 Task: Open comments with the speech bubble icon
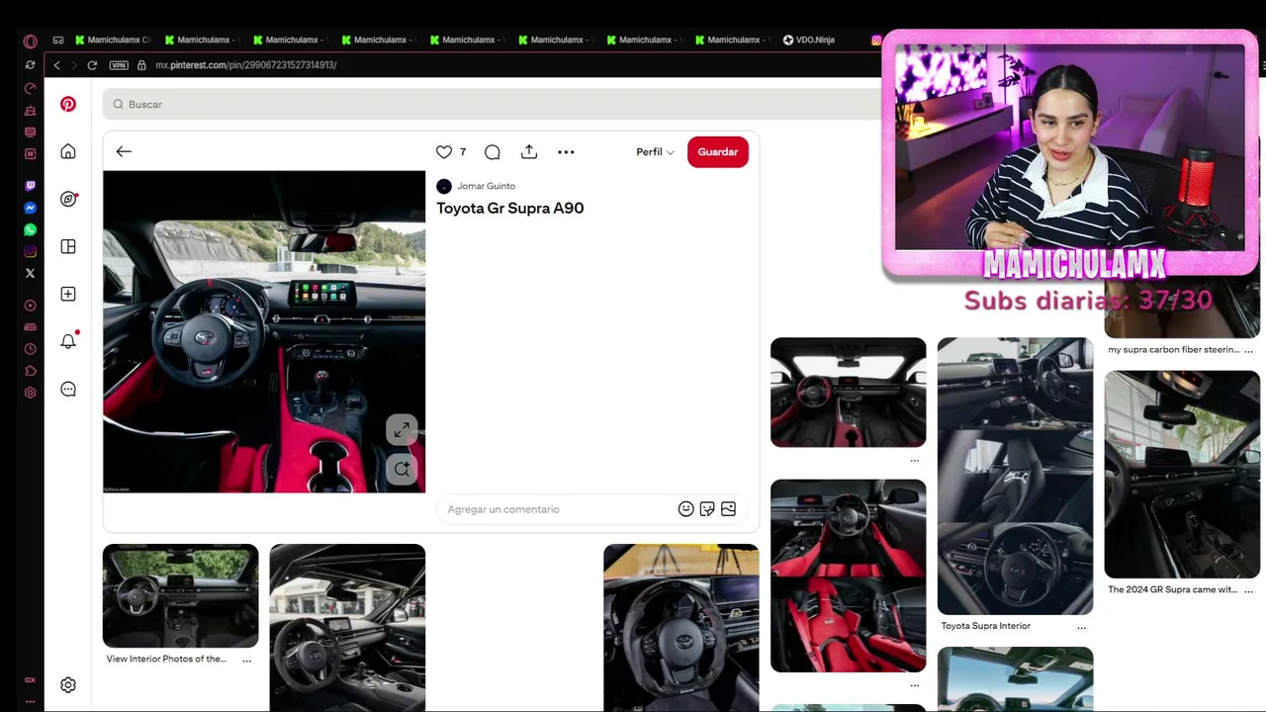pyautogui.click(x=493, y=152)
